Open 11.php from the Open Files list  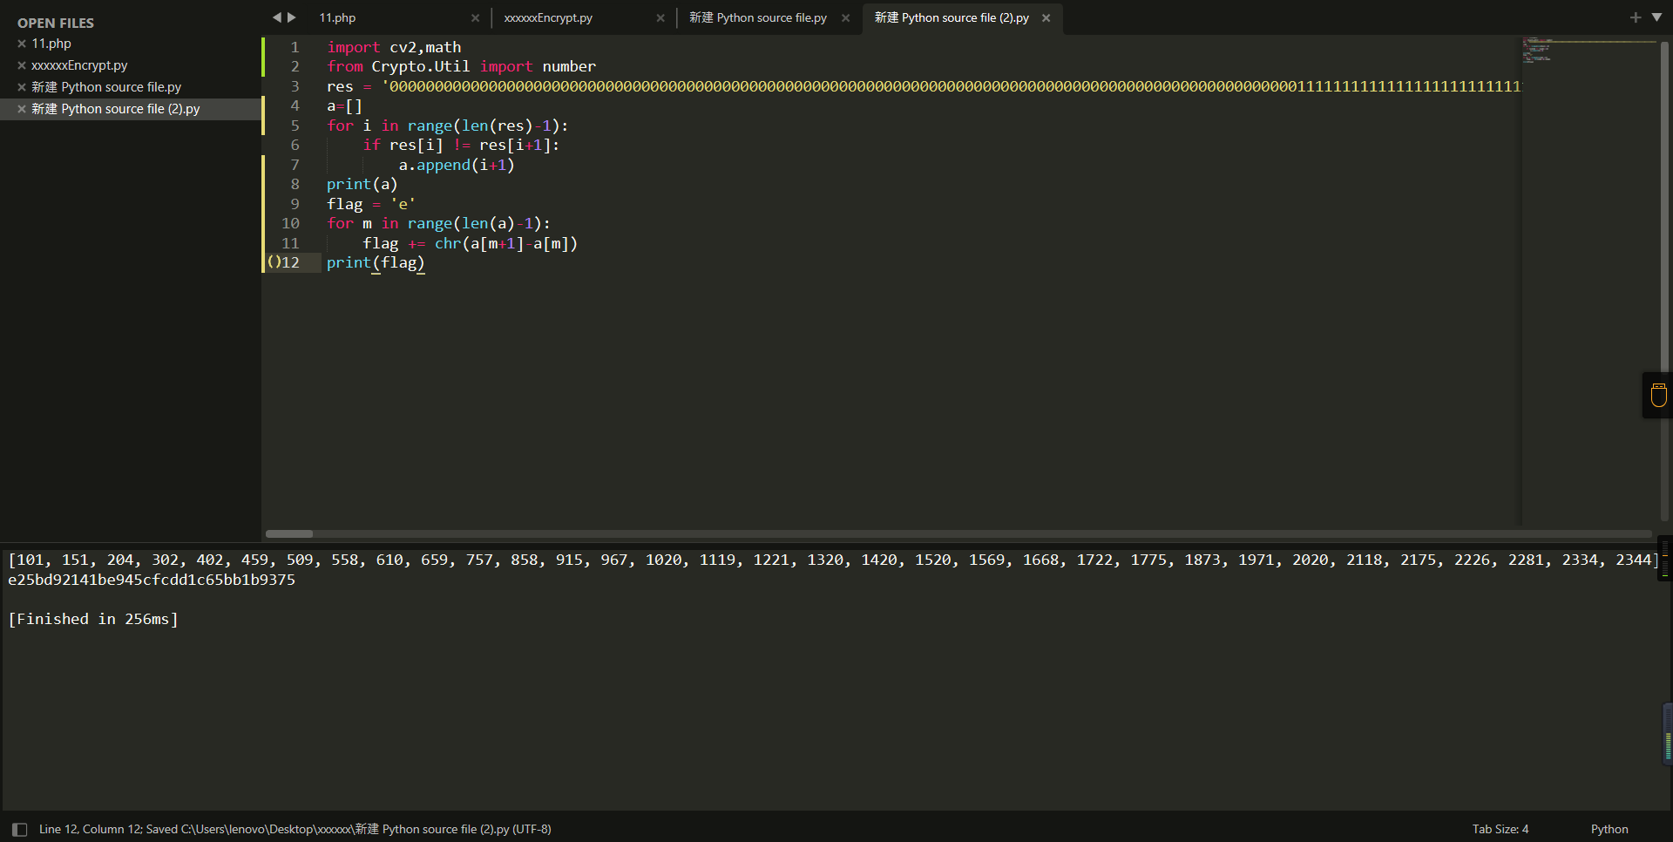(x=51, y=44)
